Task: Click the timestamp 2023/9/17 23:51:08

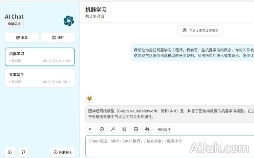Action: click(x=56, y=61)
